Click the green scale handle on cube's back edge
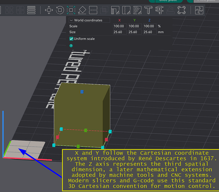Viewport: 219px width, 192px height. tap(86, 130)
